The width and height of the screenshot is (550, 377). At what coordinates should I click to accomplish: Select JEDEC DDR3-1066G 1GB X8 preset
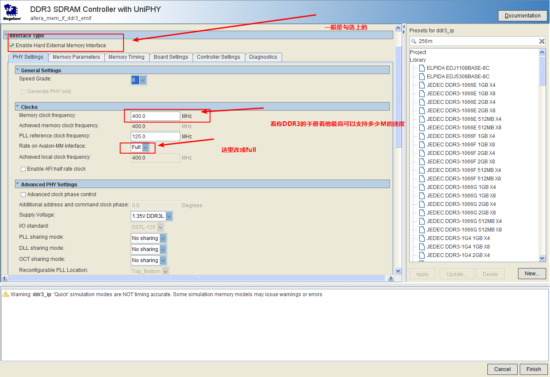click(461, 196)
